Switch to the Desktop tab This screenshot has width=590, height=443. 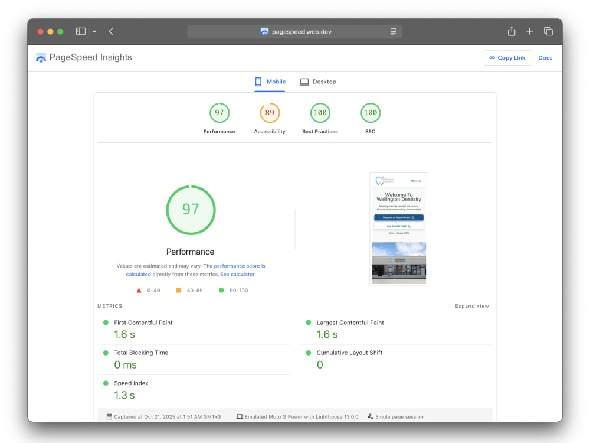coord(319,82)
